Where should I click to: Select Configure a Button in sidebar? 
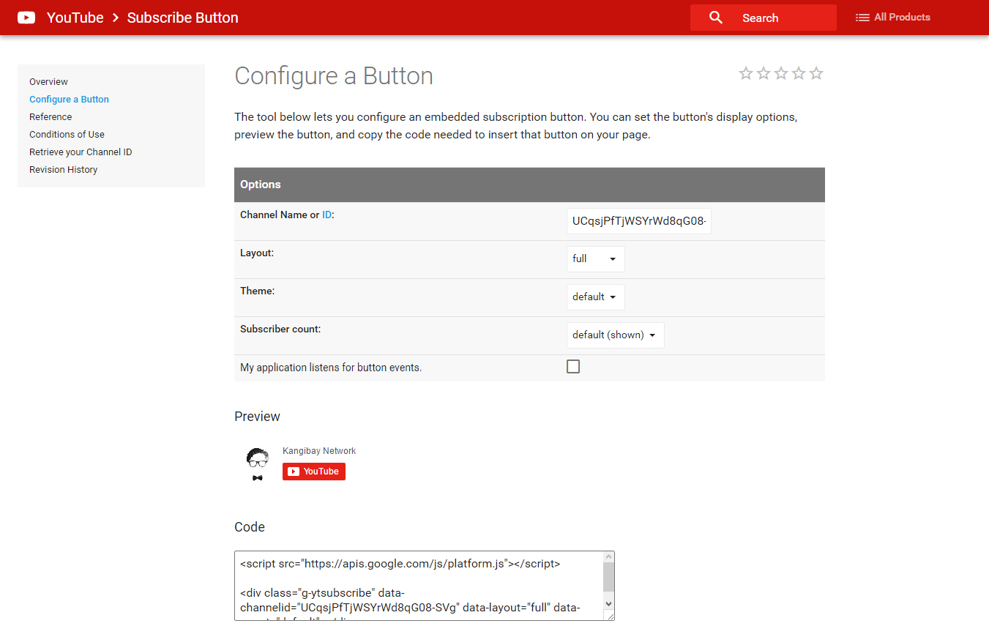tap(69, 100)
